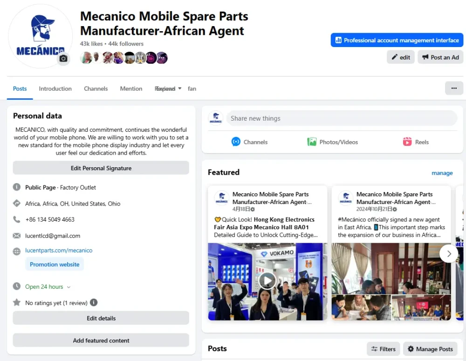Screen dimensions: 466x361
Task: Open the Mecanico profile picture
Action: (40, 36)
